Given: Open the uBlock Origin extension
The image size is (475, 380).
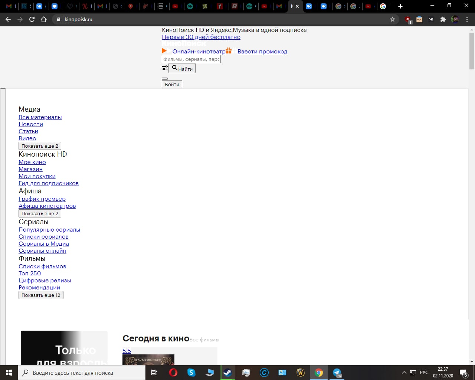Looking at the screenshot, I should (x=408, y=20).
